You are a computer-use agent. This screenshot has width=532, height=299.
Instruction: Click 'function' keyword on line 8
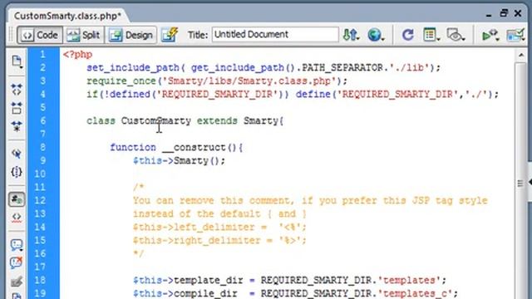(x=133, y=148)
